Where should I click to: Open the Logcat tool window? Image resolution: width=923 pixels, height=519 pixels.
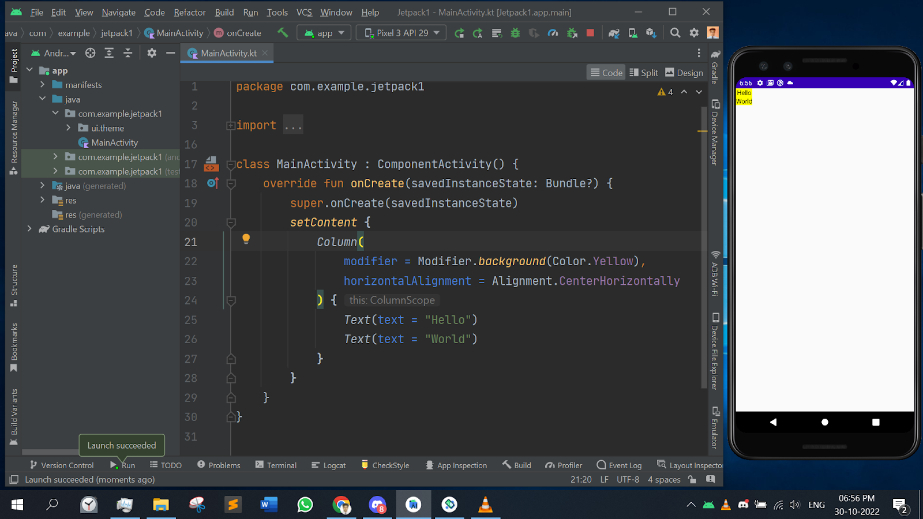pos(329,465)
